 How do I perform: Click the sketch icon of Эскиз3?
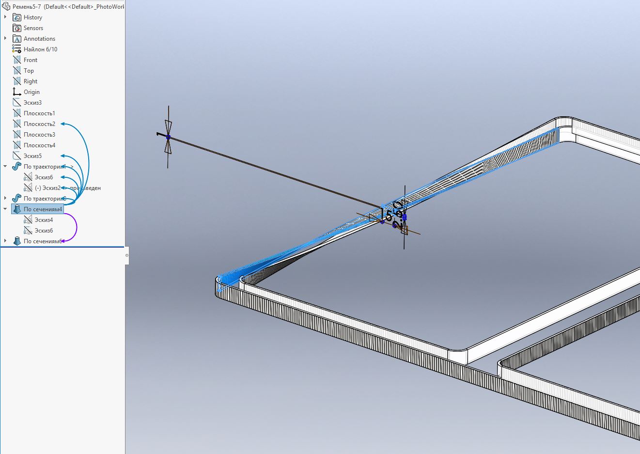pos(17,103)
